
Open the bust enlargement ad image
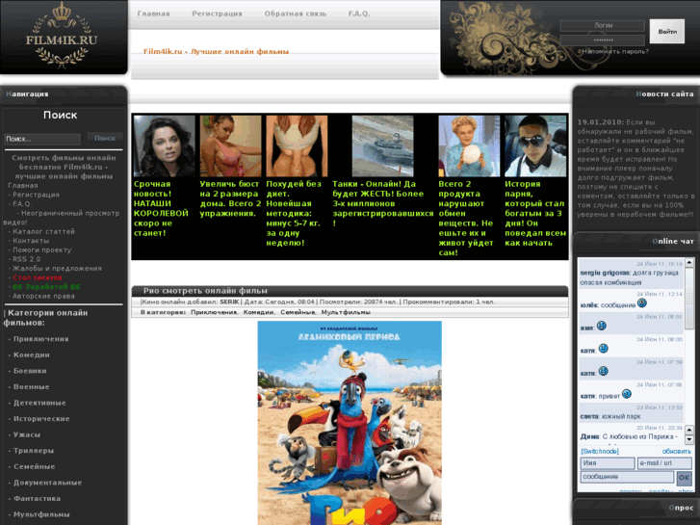pos(230,146)
